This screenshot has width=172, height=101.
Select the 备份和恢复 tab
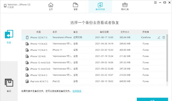pyautogui.click(x=100, y=6)
